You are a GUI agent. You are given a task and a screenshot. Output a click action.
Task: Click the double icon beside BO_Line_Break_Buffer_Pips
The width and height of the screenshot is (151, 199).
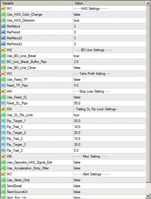[3, 62]
